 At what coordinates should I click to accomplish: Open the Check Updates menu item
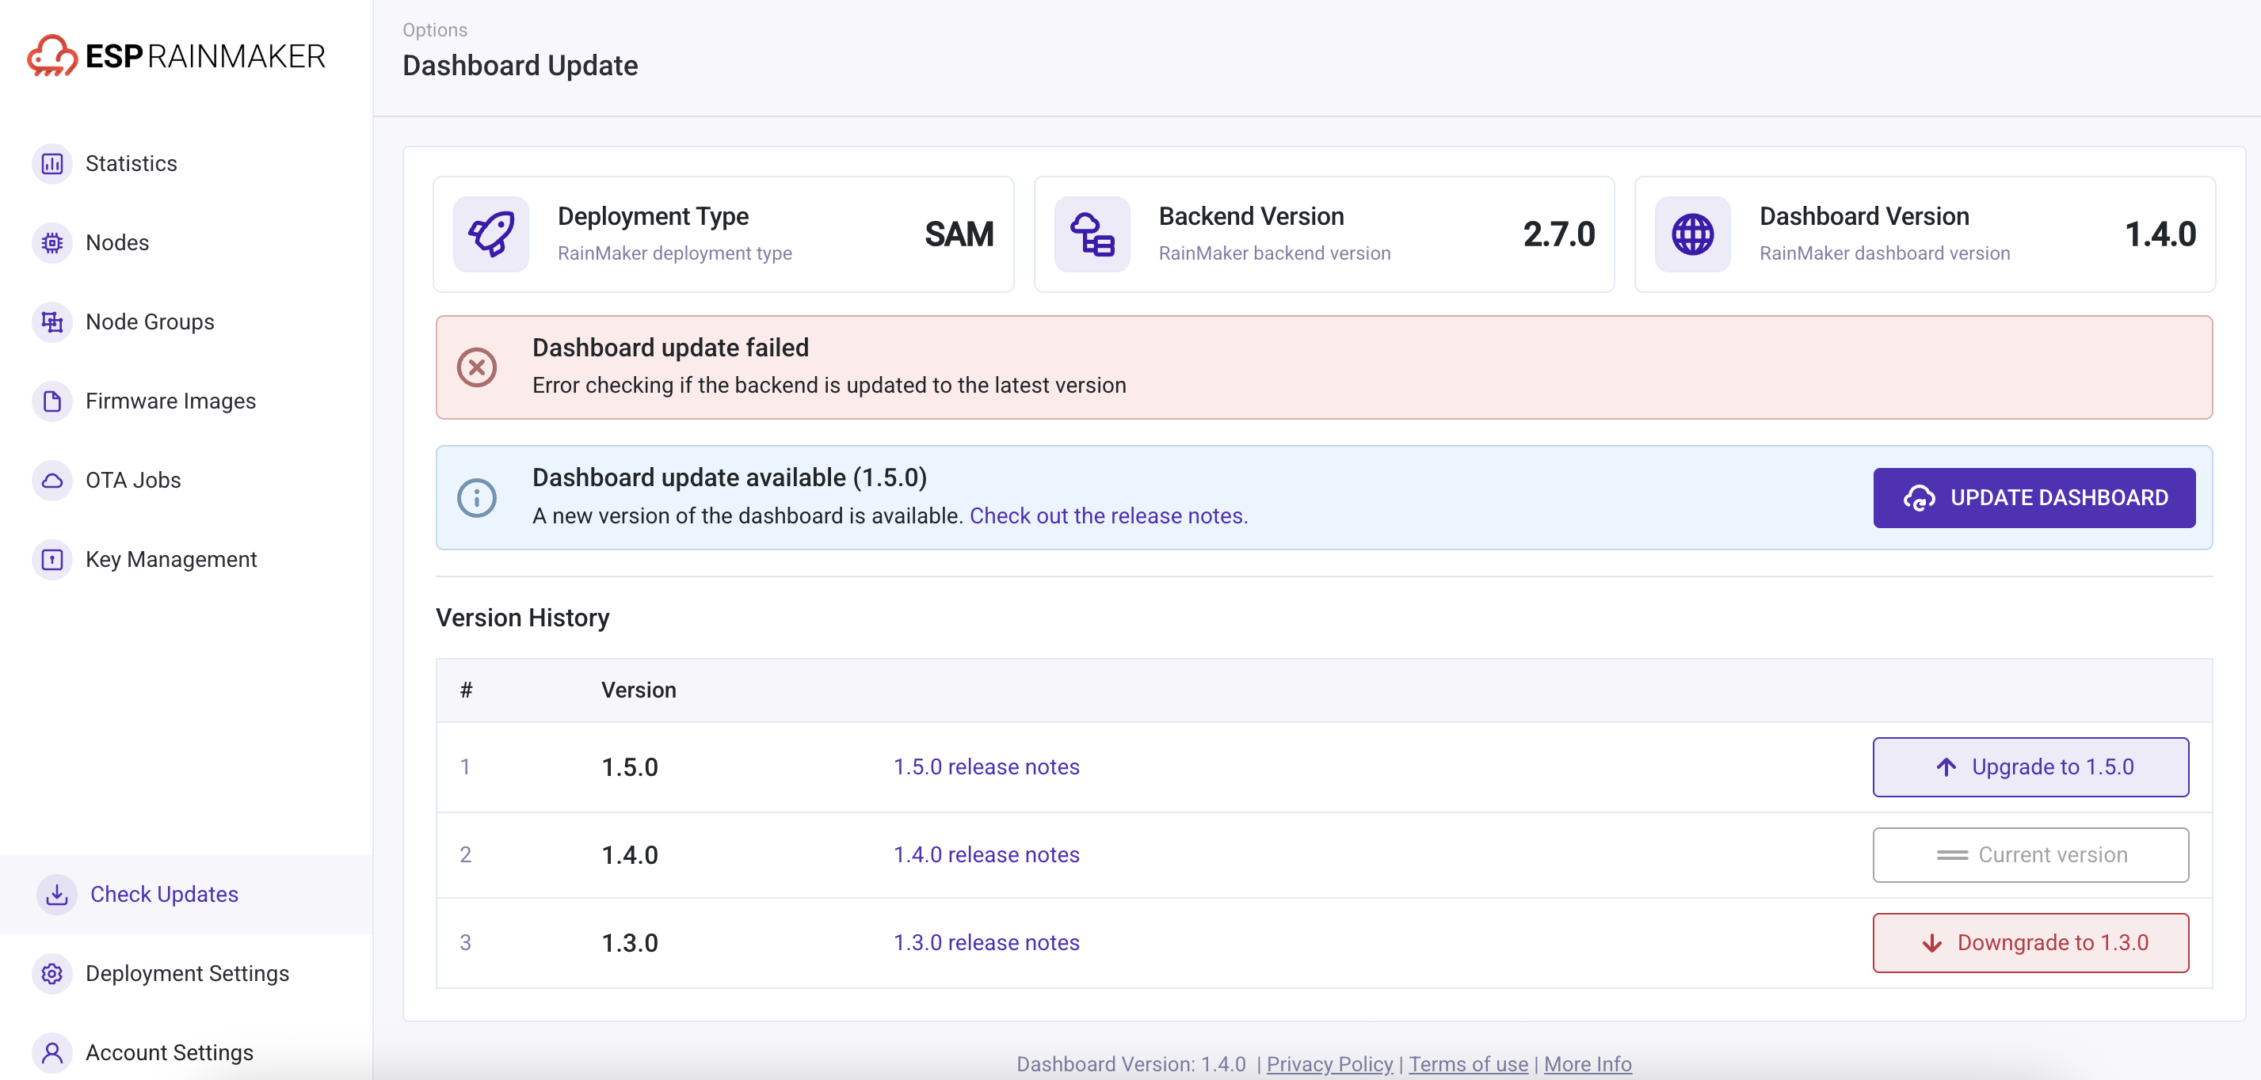click(x=164, y=894)
